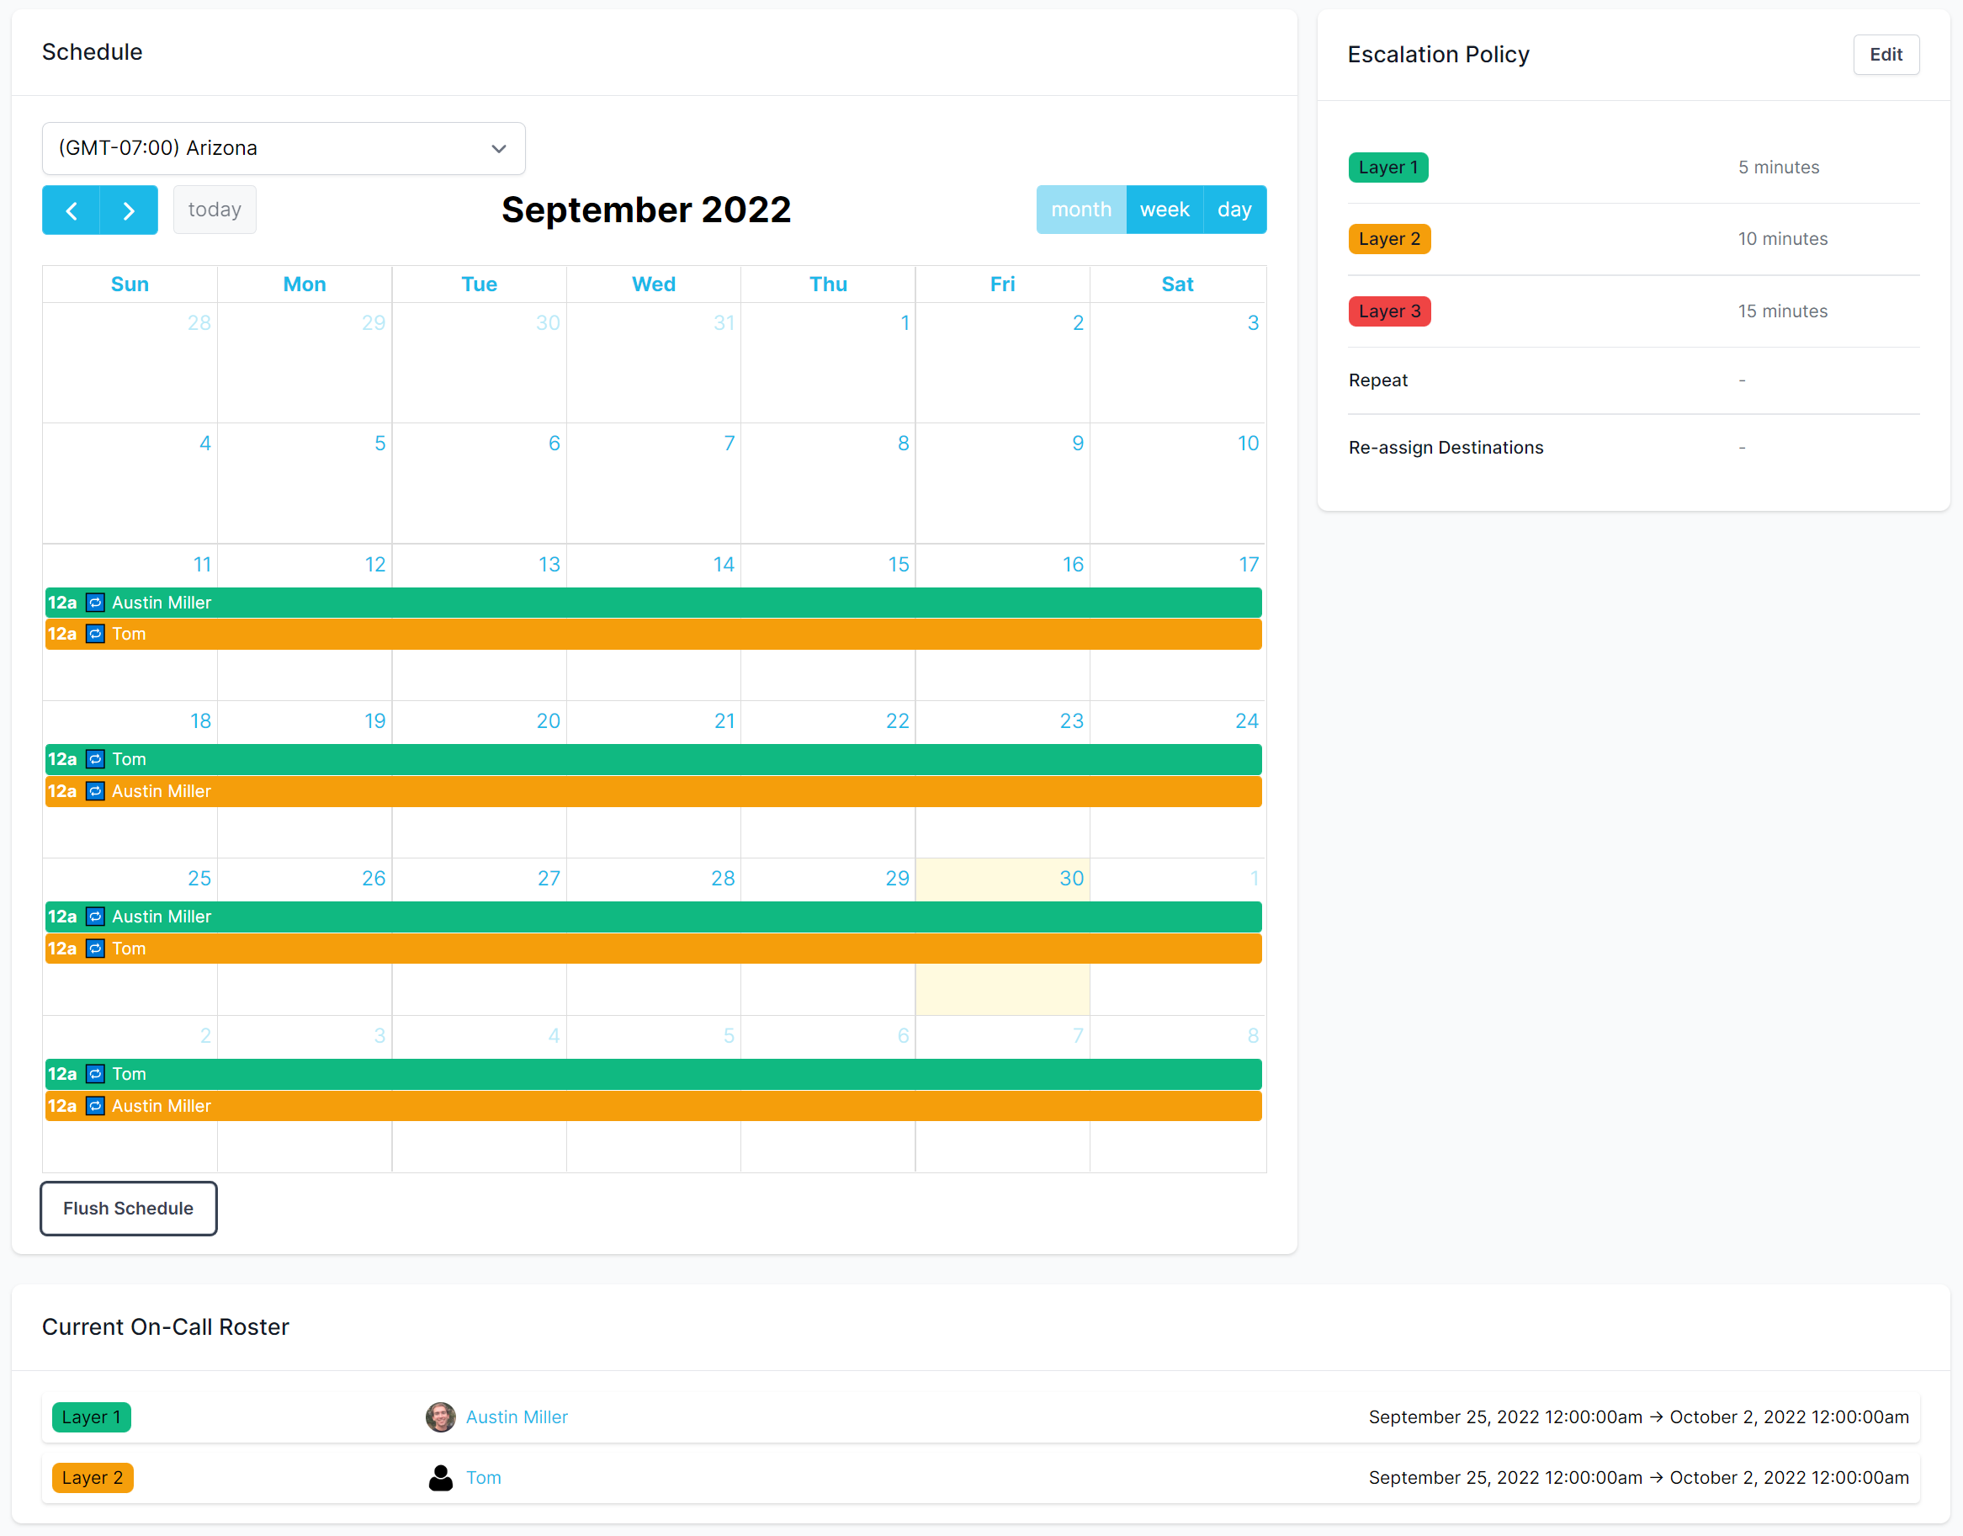Image resolution: width=1963 pixels, height=1536 pixels.
Task: Switch calendar to day view
Action: pyautogui.click(x=1234, y=210)
